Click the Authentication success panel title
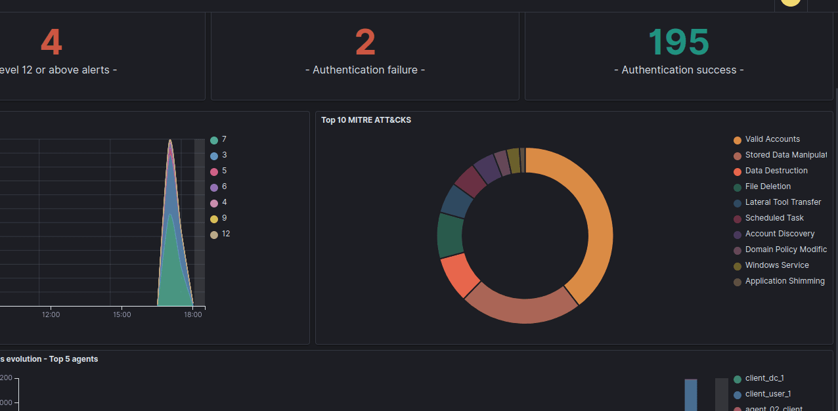This screenshot has height=411, width=838. (678, 70)
